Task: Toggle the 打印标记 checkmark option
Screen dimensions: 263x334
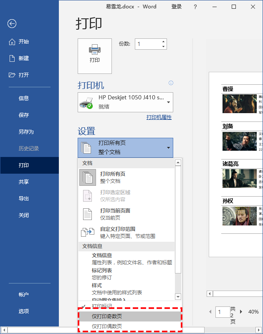Action: [130, 306]
